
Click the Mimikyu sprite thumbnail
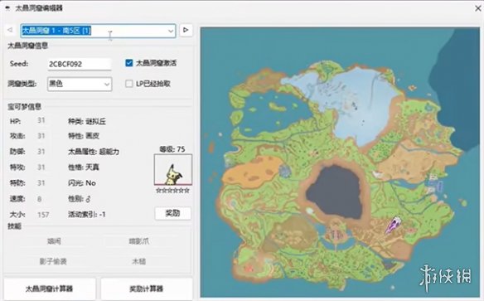pyautogui.click(x=173, y=170)
